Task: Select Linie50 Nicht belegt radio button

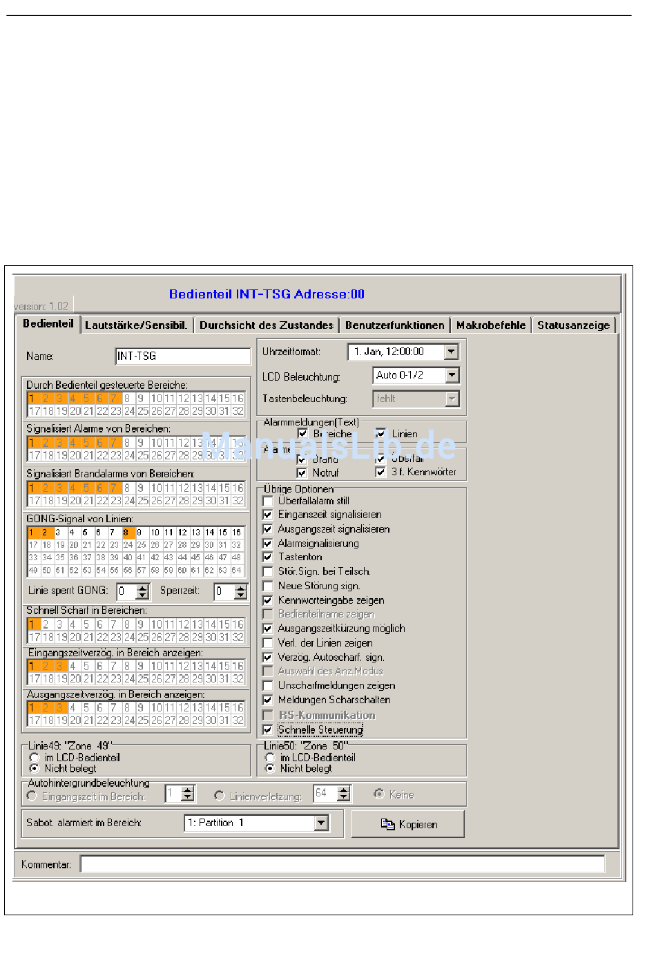Action: coord(270,768)
